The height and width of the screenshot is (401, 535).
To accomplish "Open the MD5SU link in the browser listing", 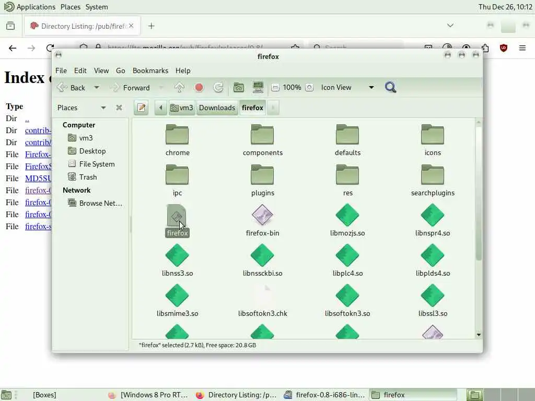I will (x=38, y=179).
